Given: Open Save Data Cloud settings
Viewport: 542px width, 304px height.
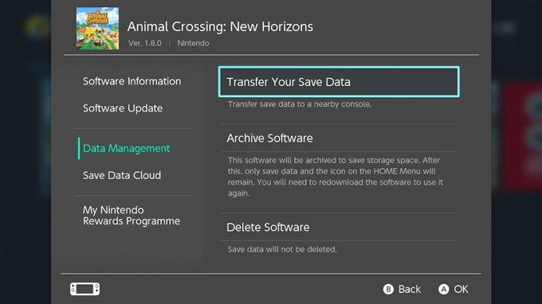Looking at the screenshot, I should coord(122,175).
